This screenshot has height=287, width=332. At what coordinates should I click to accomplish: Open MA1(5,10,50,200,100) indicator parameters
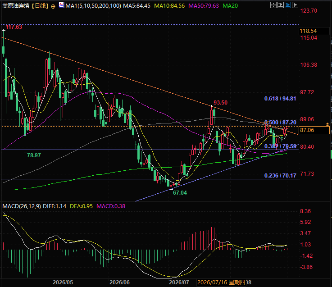point(93,6)
